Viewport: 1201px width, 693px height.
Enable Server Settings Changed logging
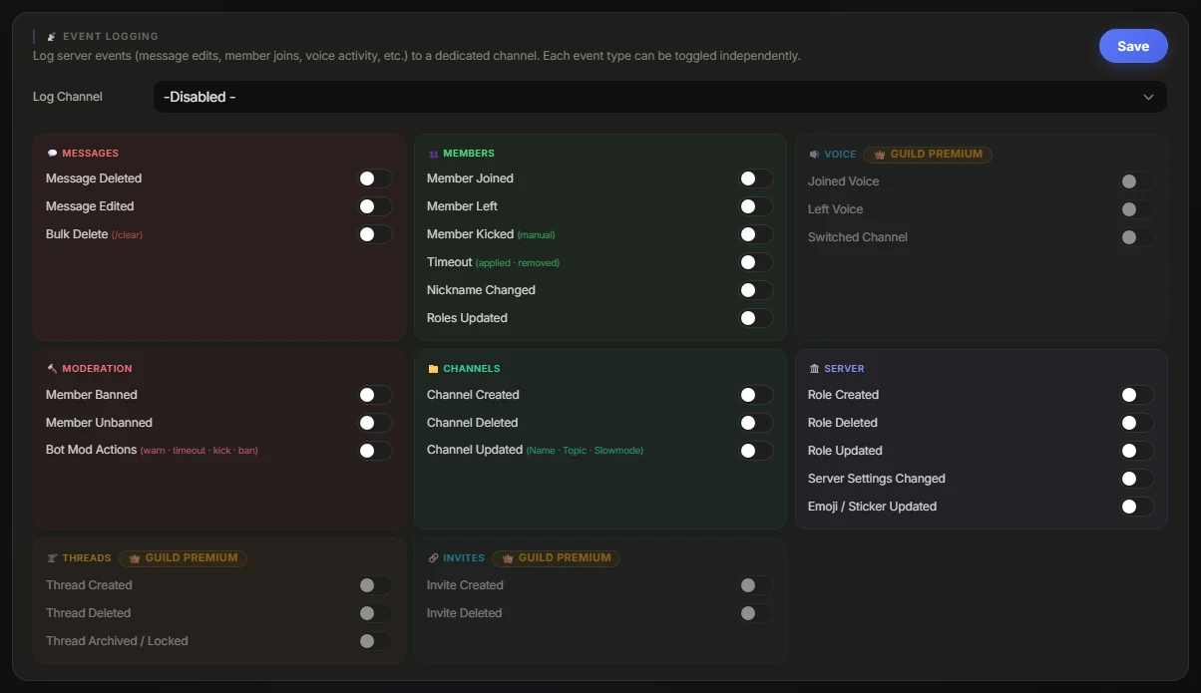[1137, 479]
